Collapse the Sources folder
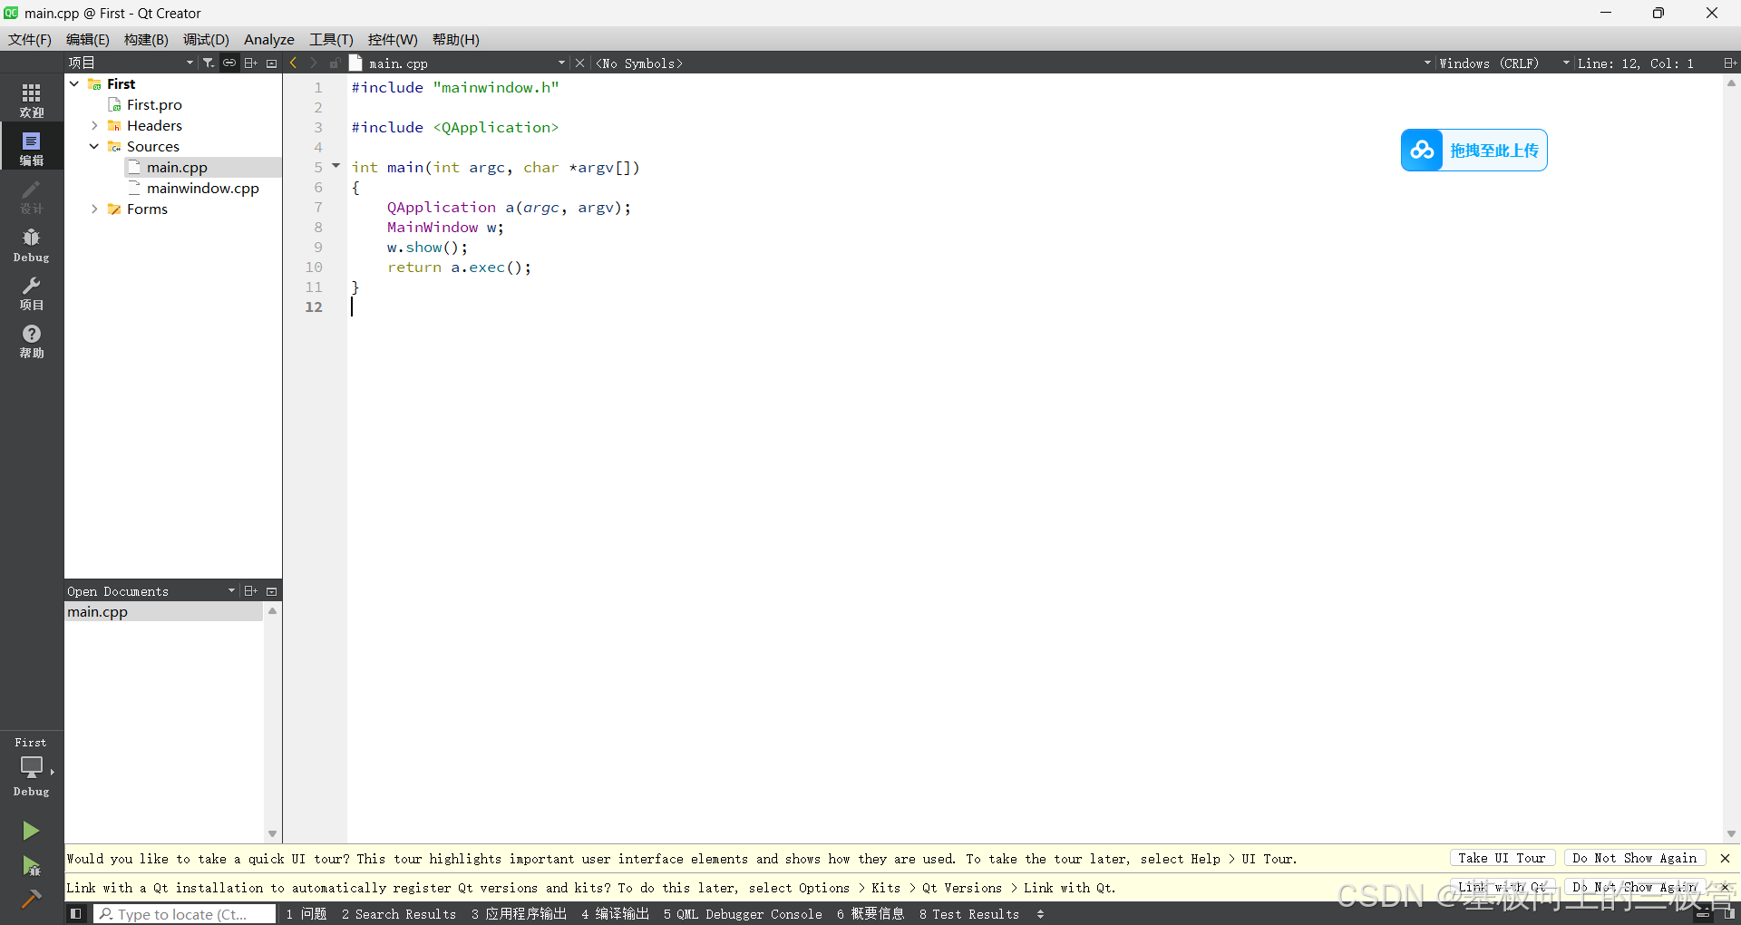This screenshot has height=925, width=1741. [x=94, y=146]
